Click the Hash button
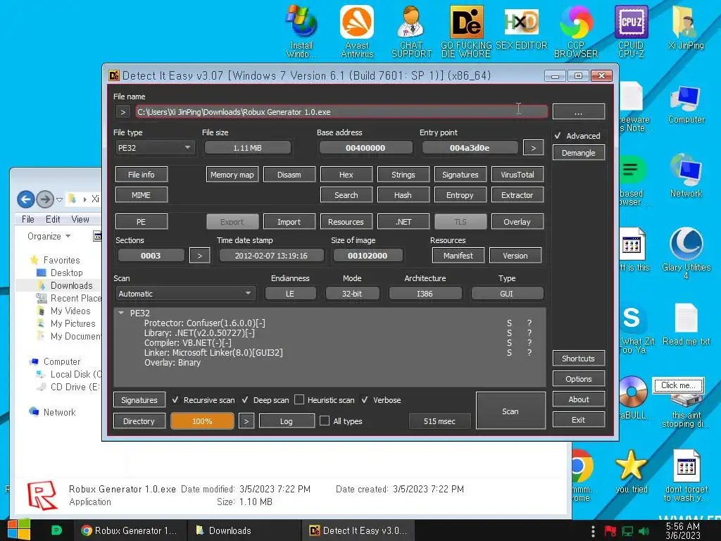721x541 pixels. 403,195
